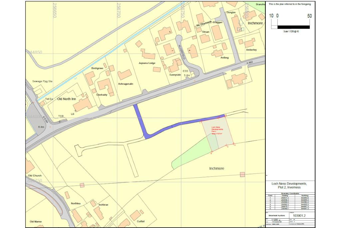This screenshot has width=341, height=228.
Task: Click the Loch Ness Developments, Plot 2 title
Action: point(289,186)
